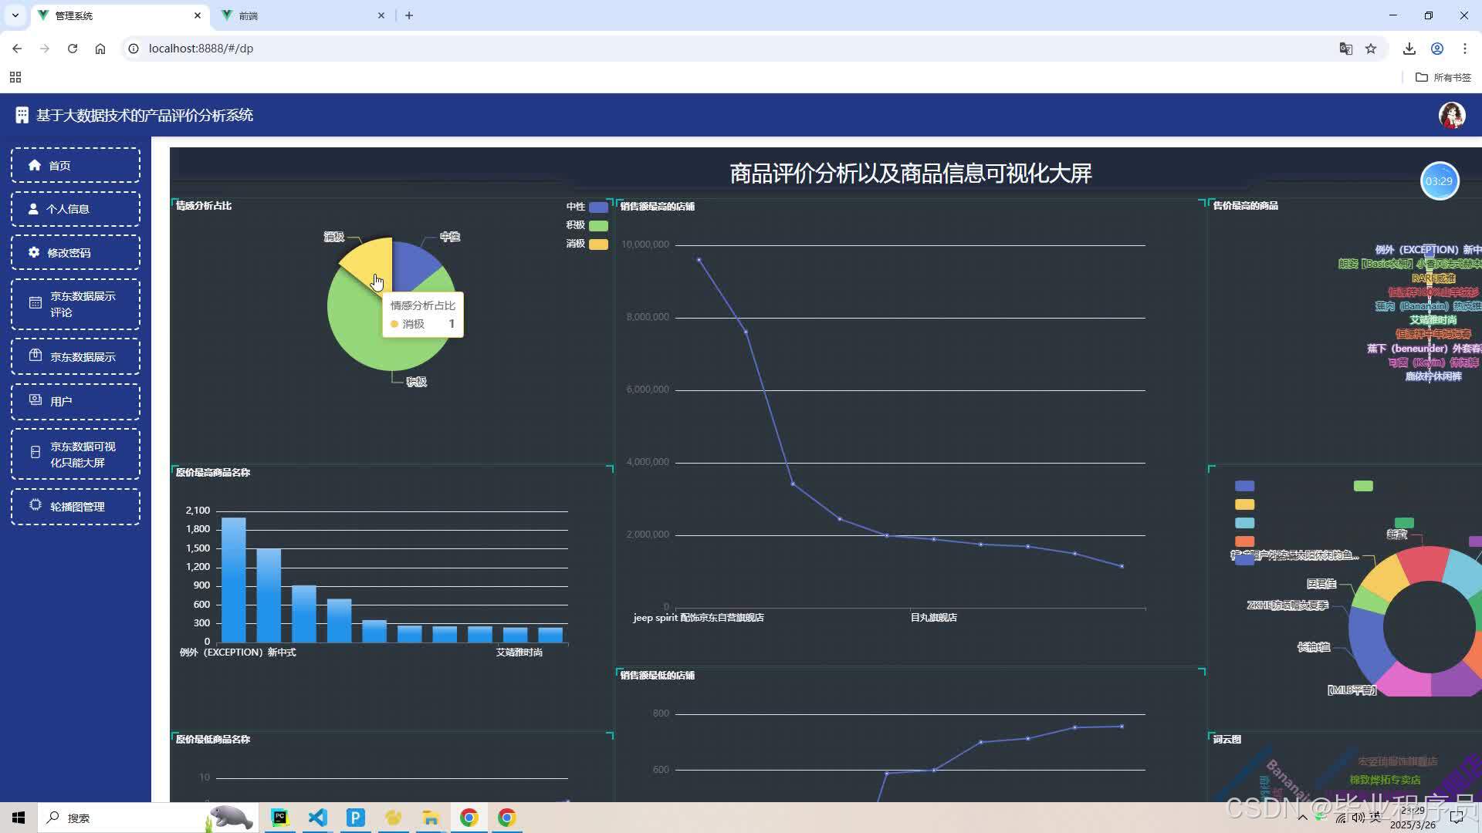This screenshot has height=833, width=1482.
Task: Open 京东数据可视化只能大屏 sidebar entry
Action: (76, 454)
